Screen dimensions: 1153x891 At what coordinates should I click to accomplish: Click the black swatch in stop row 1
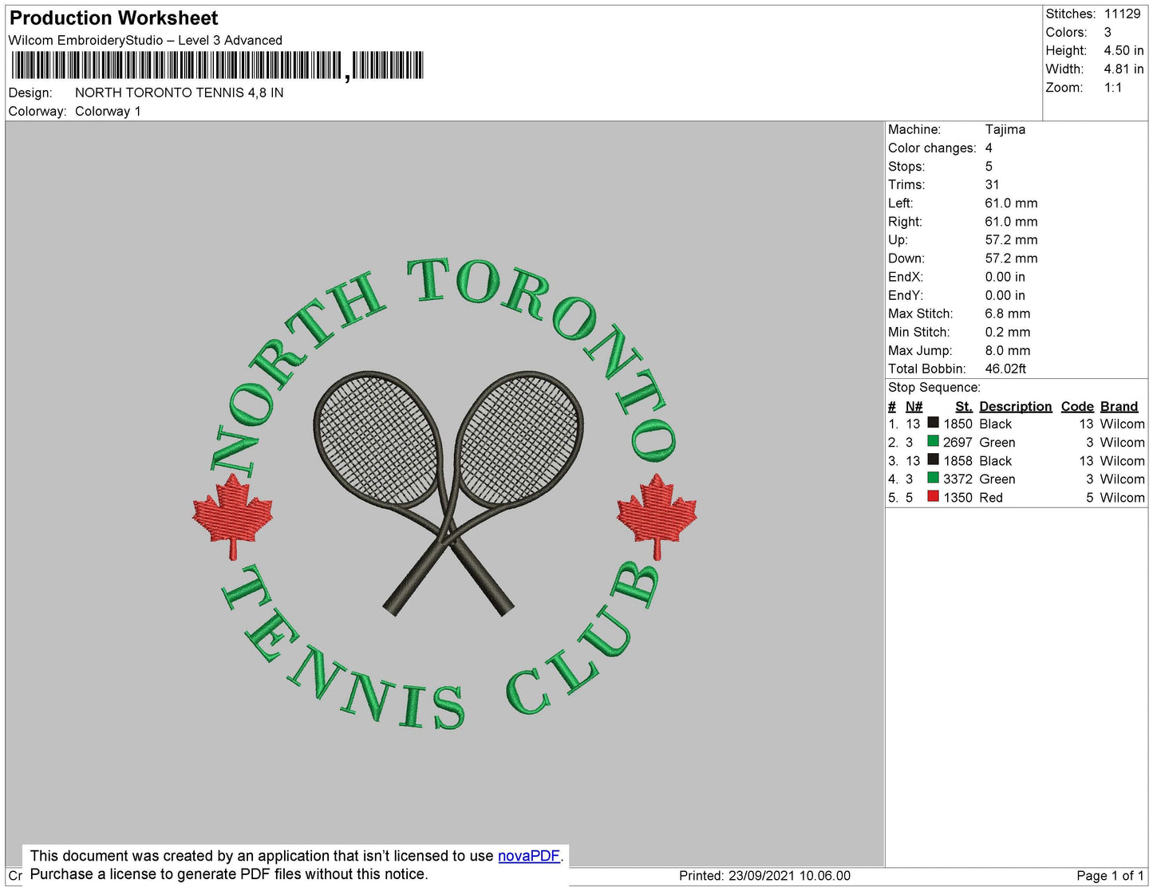pos(933,423)
